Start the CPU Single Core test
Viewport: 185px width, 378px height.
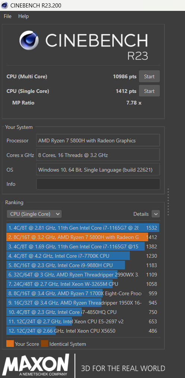149,91
